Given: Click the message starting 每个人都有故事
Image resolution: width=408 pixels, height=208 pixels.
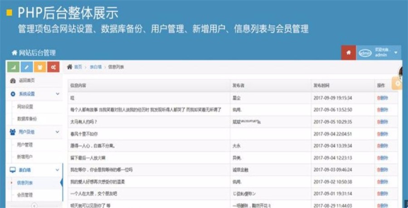Looking at the screenshot, I should coord(146,110).
